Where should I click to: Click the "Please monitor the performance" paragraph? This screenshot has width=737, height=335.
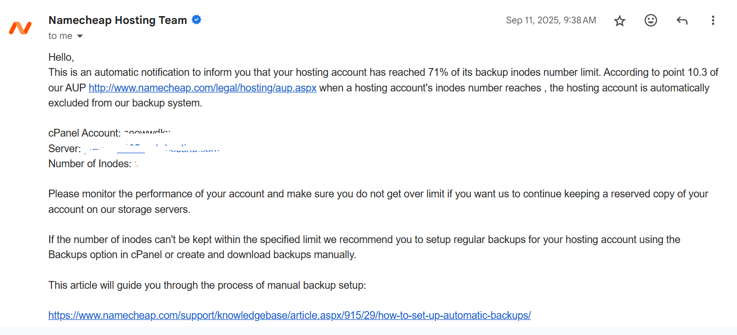(x=378, y=194)
